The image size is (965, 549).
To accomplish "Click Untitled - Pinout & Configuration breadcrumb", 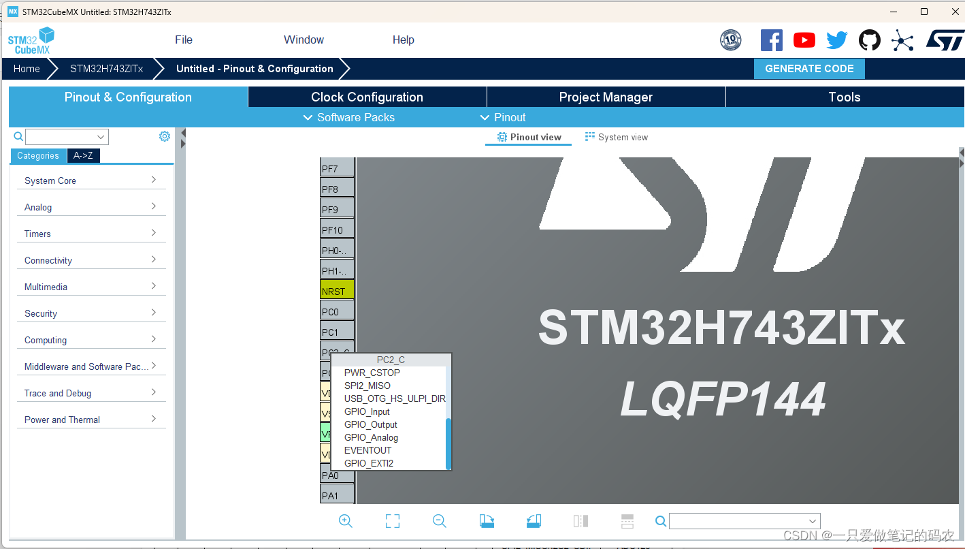I will click(x=255, y=69).
